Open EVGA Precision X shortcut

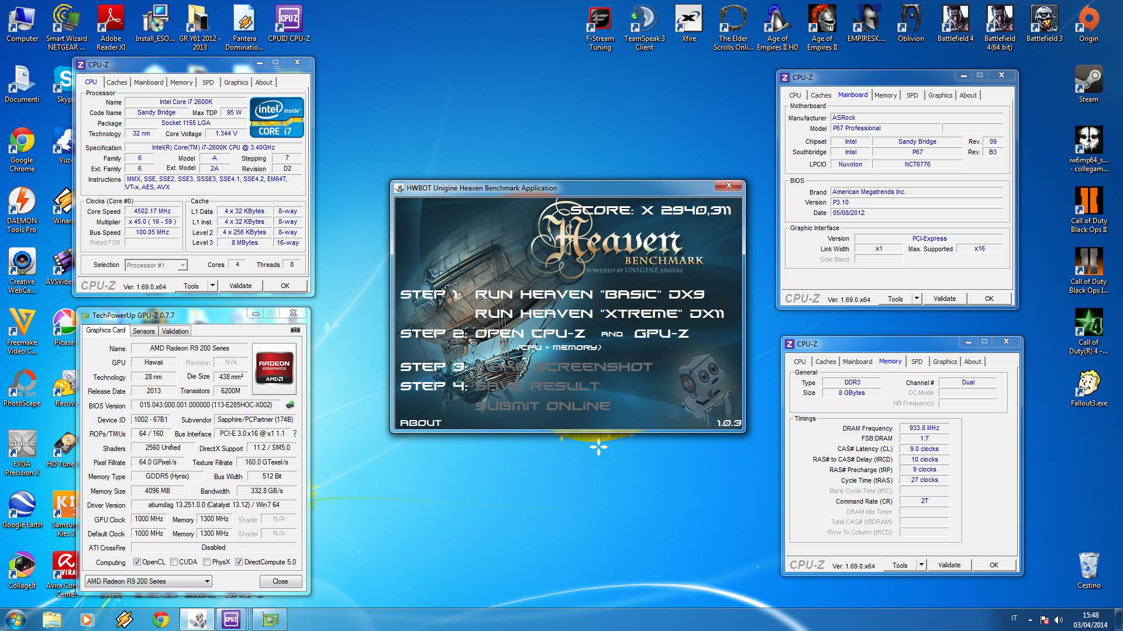click(x=22, y=453)
